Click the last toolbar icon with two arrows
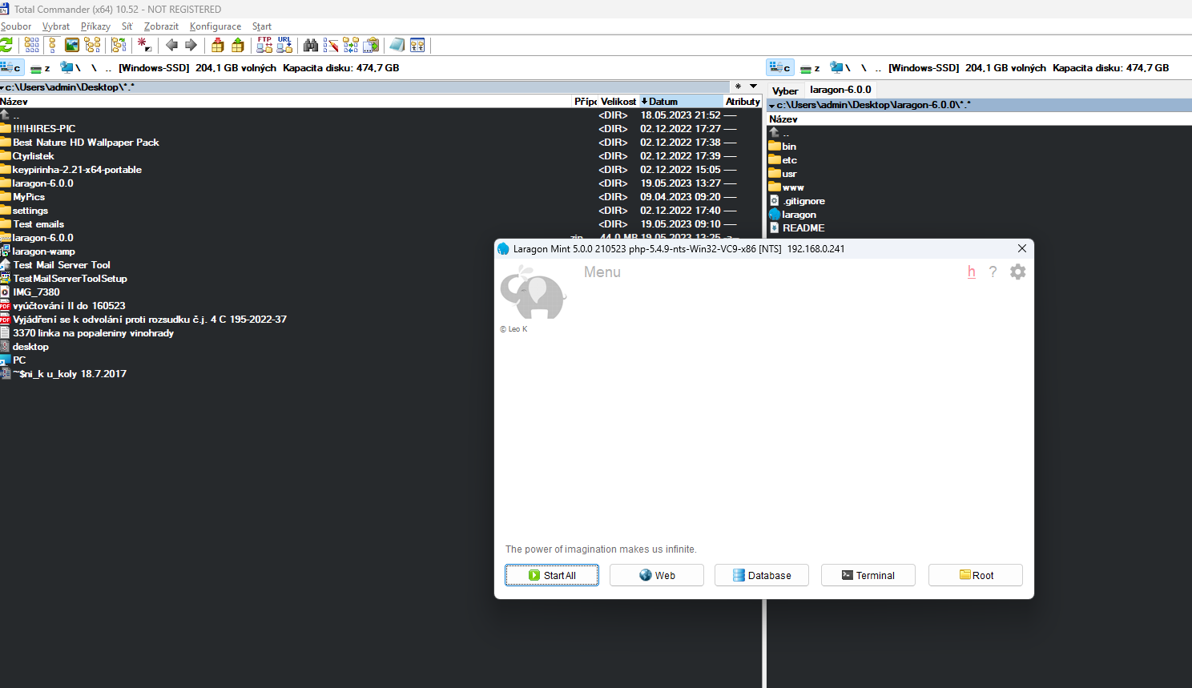Viewport: 1192px width, 688px height. [x=417, y=46]
